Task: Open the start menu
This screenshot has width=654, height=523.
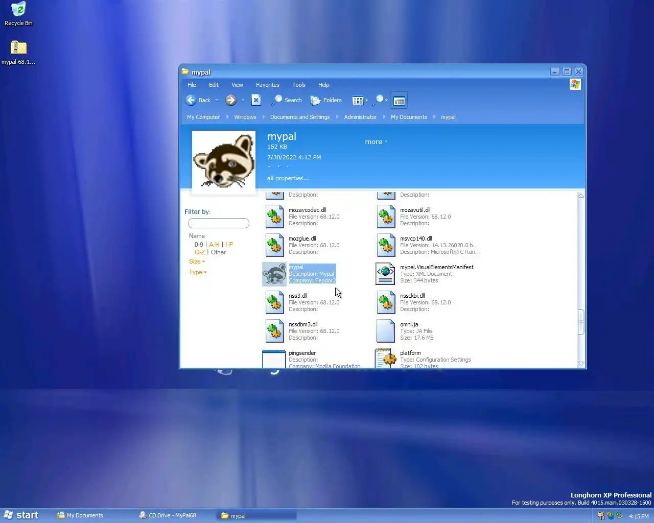Action: (x=21, y=515)
